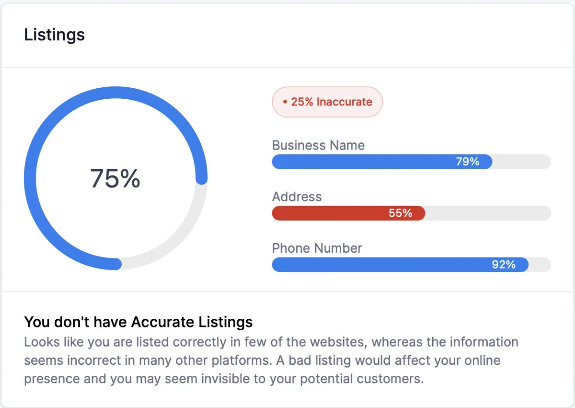Select the Address label
The width and height of the screenshot is (575, 408).
[x=297, y=197]
